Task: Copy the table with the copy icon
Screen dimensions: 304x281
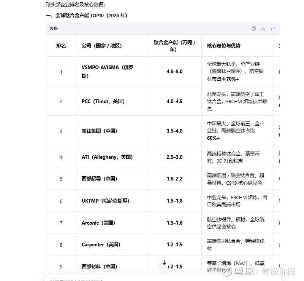Action: click(x=253, y=29)
